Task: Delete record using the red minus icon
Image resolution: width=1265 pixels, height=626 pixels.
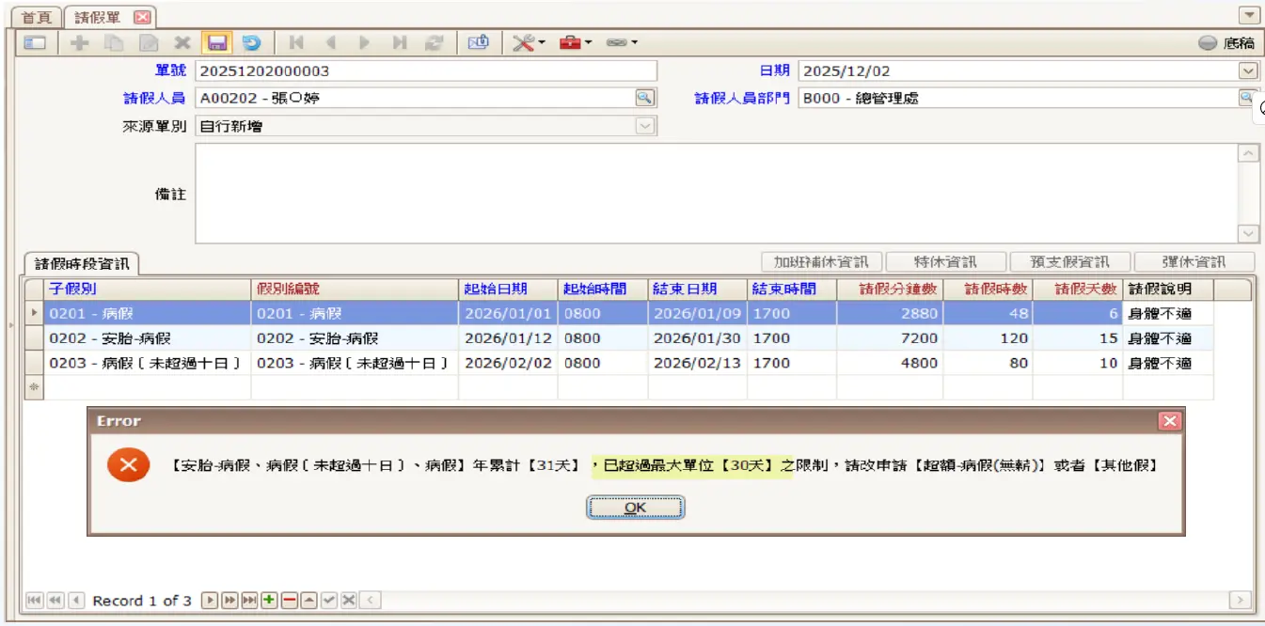Action: click(x=290, y=601)
